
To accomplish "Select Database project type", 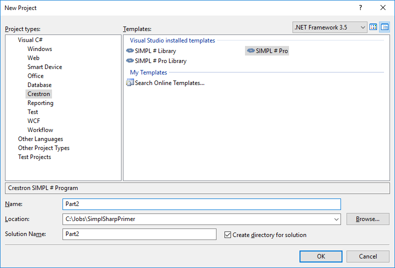I will 39,85.
